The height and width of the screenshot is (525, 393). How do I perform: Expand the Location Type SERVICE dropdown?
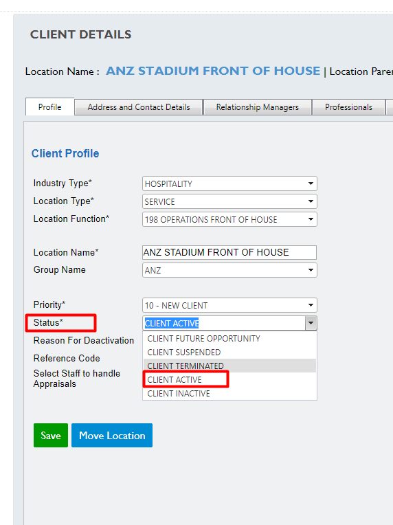click(x=229, y=201)
